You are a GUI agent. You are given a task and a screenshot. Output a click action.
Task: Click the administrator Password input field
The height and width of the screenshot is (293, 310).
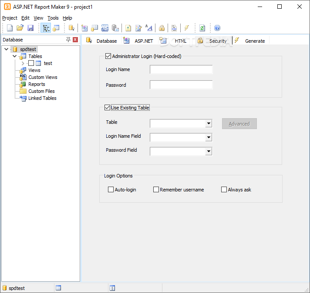pos(181,85)
